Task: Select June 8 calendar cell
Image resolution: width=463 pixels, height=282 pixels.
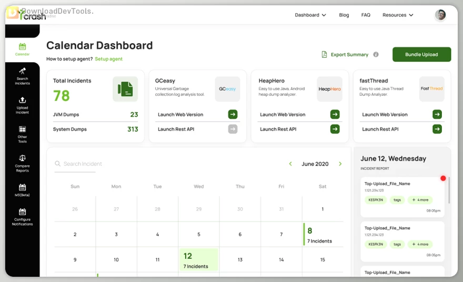Action: click(x=323, y=235)
